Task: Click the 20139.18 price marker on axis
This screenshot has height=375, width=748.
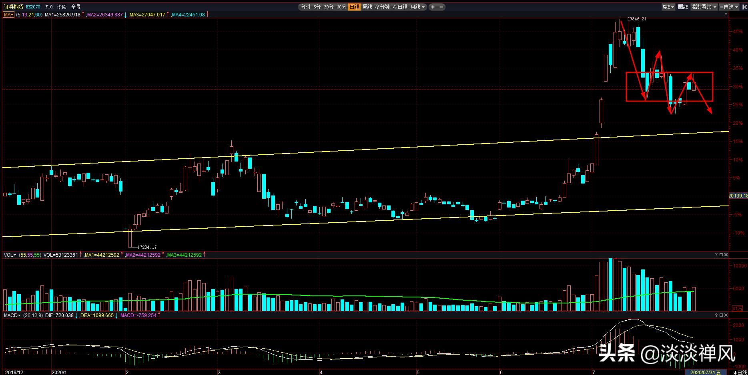Action: (x=738, y=196)
